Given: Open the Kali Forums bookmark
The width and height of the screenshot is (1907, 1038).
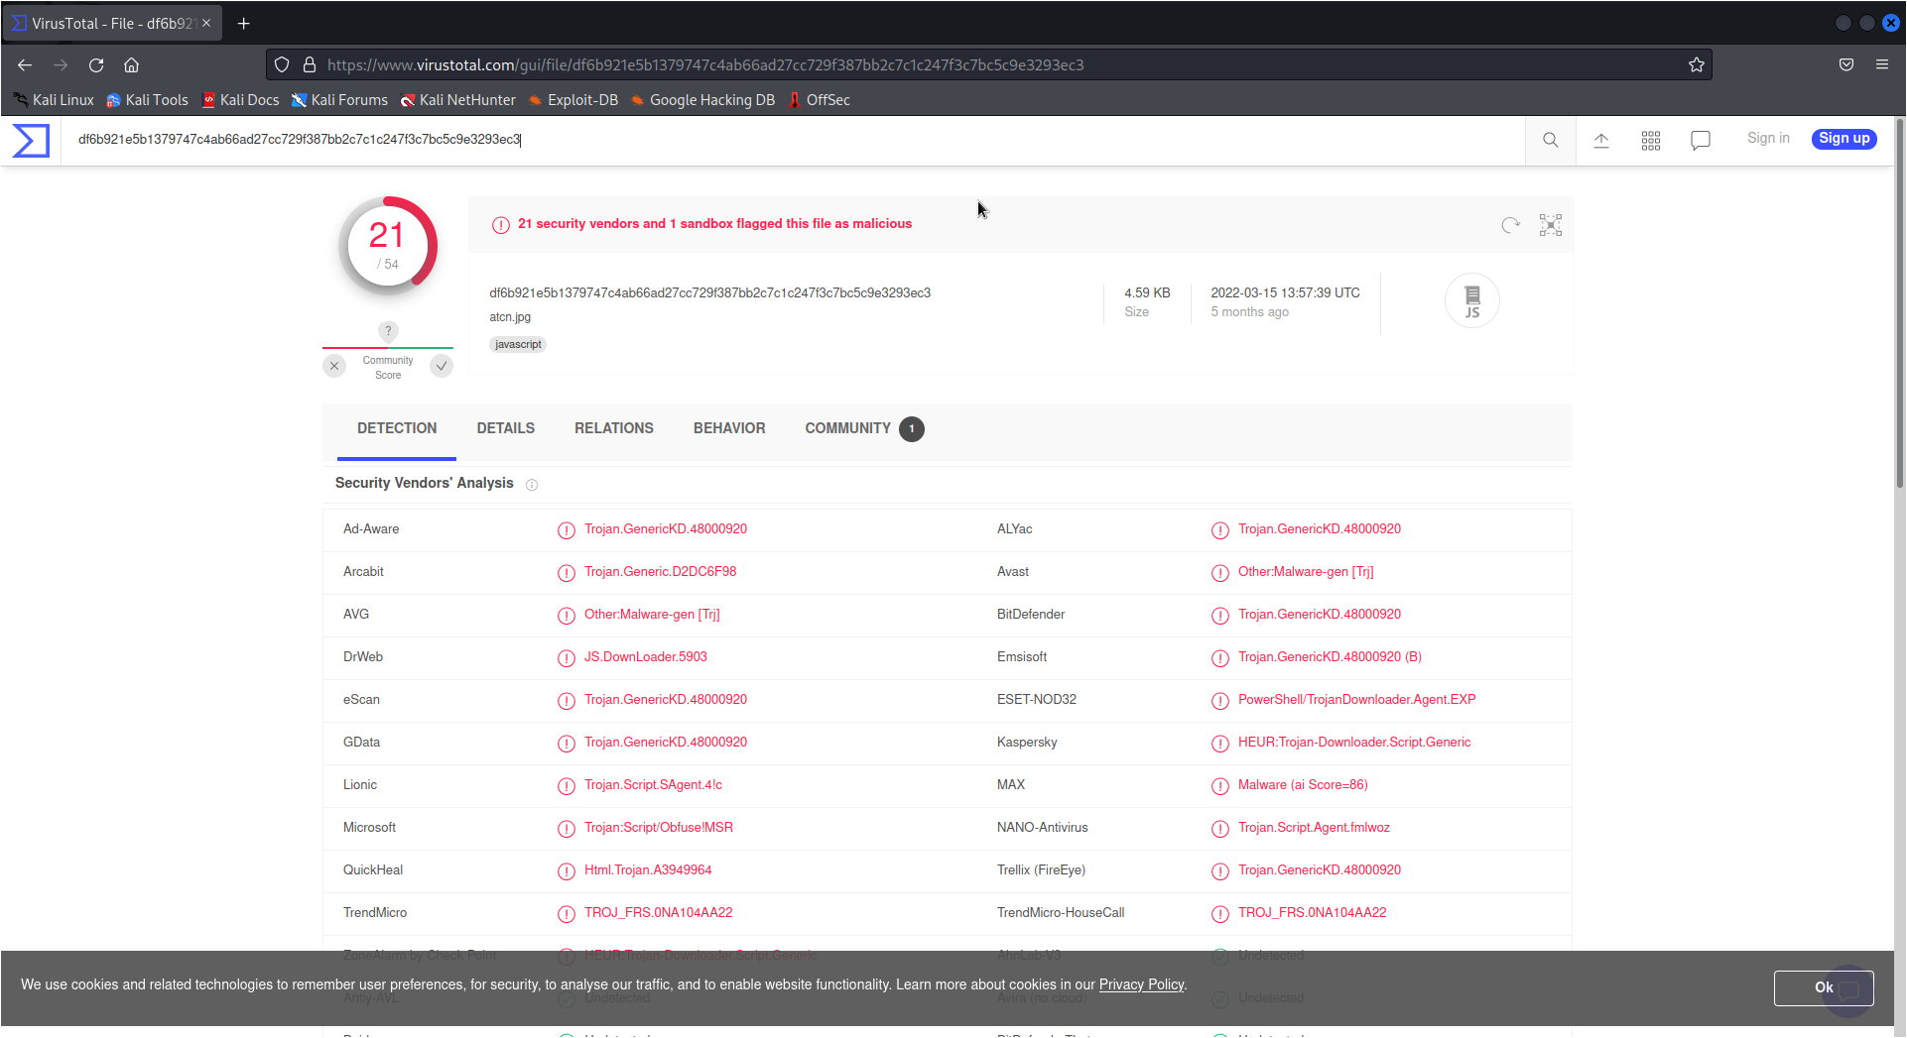Looking at the screenshot, I should tap(339, 100).
